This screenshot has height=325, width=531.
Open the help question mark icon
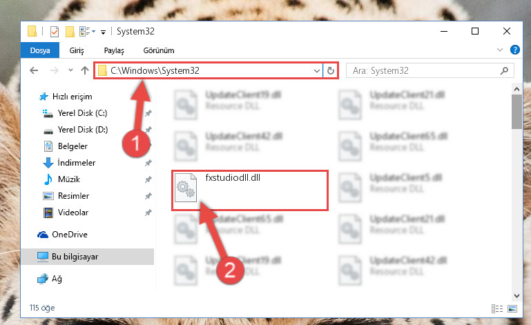pyautogui.click(x=514, y=50)
